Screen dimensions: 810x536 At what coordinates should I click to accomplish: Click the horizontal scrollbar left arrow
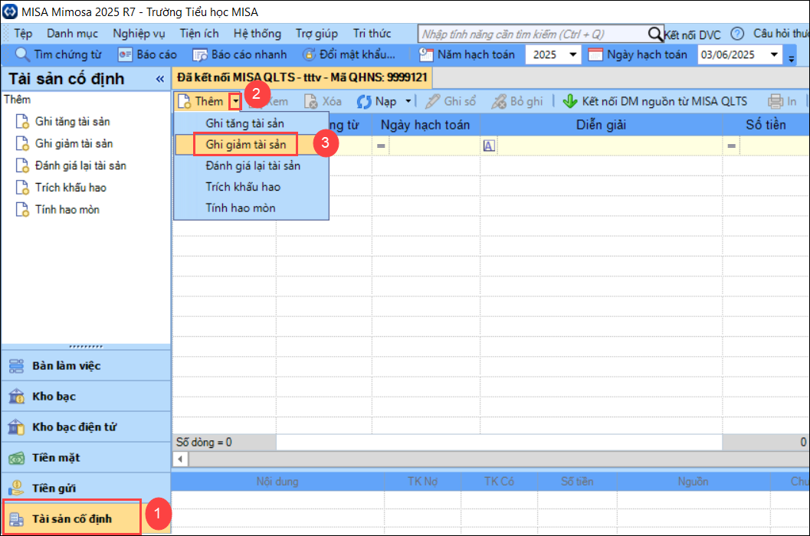pos(180,459)
